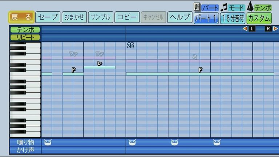Screen dimensions: 279x157
Task: Open the ヘルプ (Help) menu
Action: [x=179, y=17]
